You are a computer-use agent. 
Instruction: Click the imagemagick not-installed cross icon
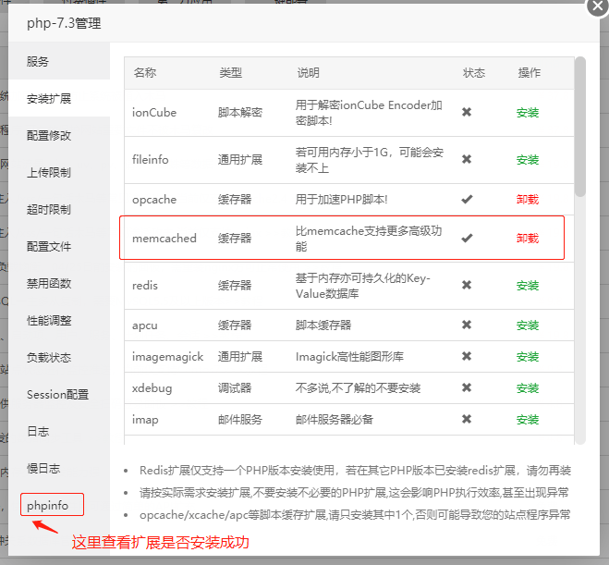(467, 356)
